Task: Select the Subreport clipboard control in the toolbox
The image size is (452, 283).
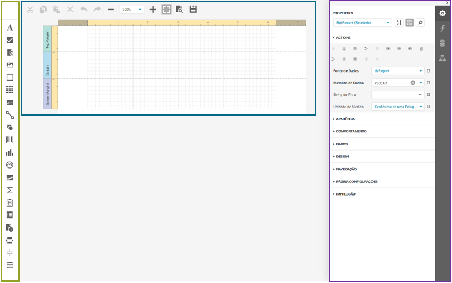Action: pyautogui.click(x=10, y=203)
